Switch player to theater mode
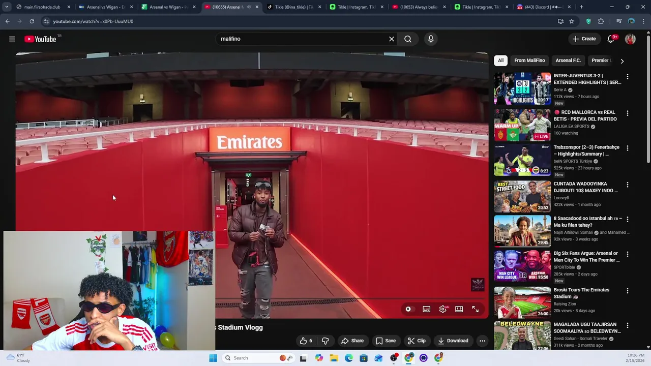Viewport: 651px width, 366px height. 459,309
